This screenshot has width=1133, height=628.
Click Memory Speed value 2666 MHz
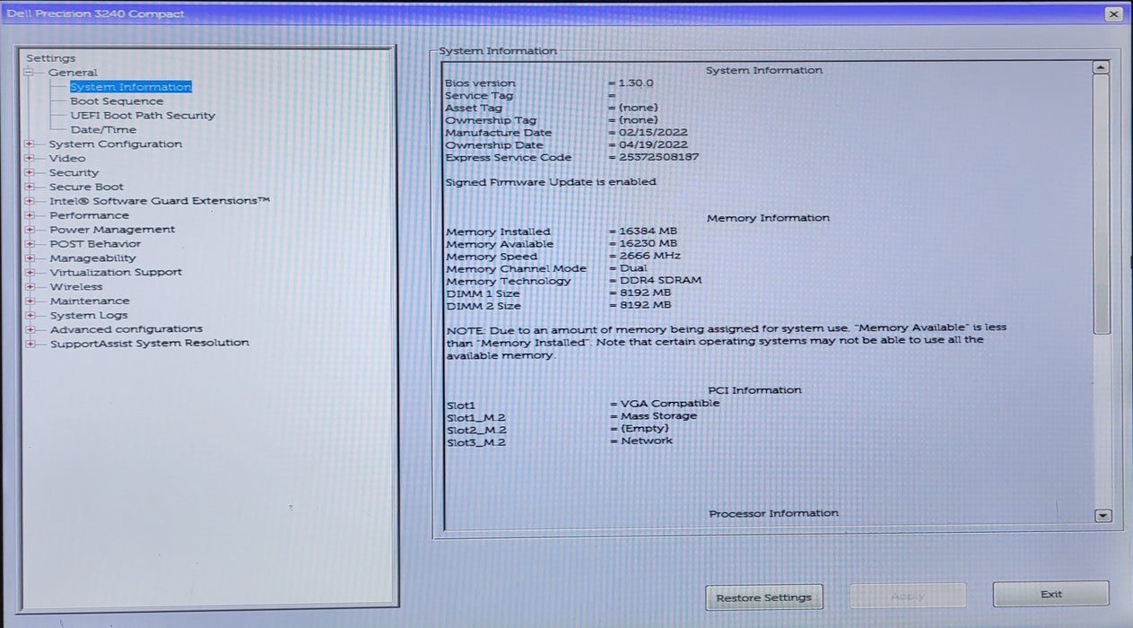[649, 256]
